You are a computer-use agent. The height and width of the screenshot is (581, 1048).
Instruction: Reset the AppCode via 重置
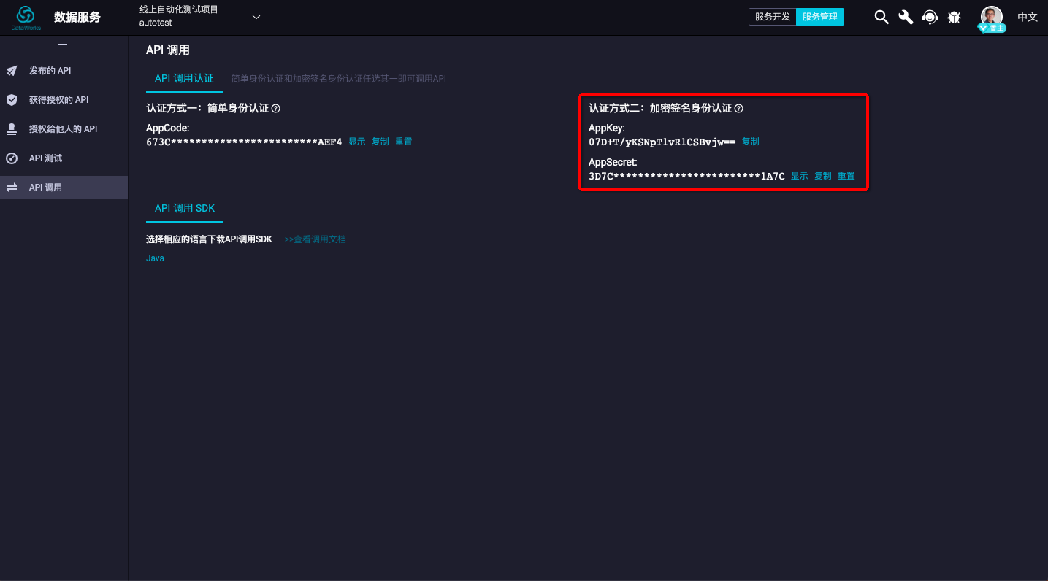403,142
